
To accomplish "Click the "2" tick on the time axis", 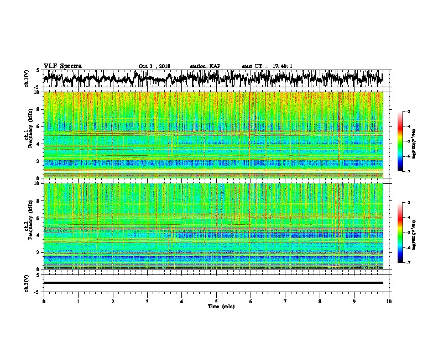I will point(113,302).
